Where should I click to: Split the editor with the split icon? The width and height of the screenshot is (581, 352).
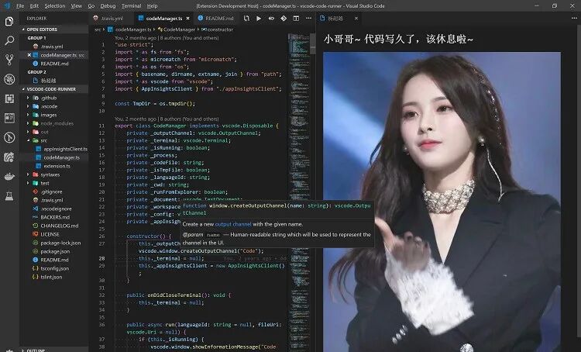(x=296, y=18)
